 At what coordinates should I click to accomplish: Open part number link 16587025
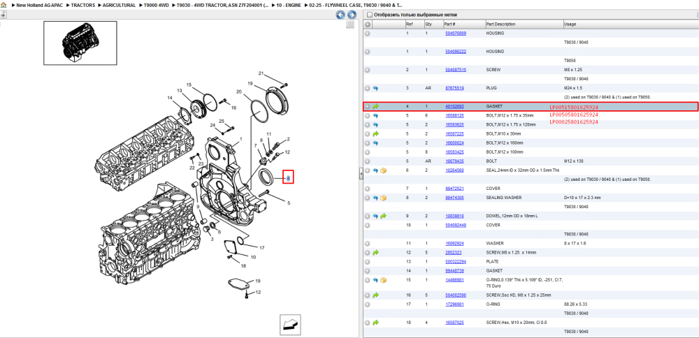pyautogui.click(x=454, y=323)
